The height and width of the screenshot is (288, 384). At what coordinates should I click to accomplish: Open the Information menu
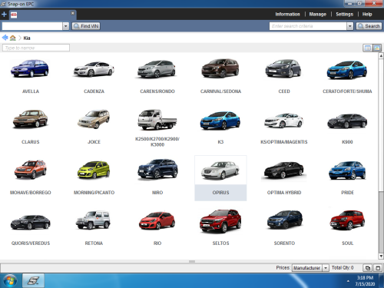[287, 15]
